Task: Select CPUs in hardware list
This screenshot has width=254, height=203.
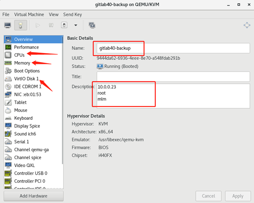Action: pos(33,55)
